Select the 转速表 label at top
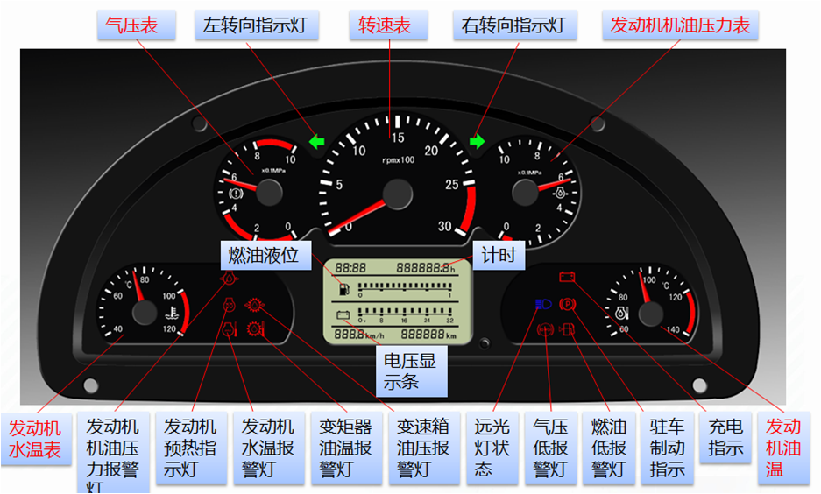The width and height of the screenshot is (821, 494). pyautogui.click(x=385, y=25)
